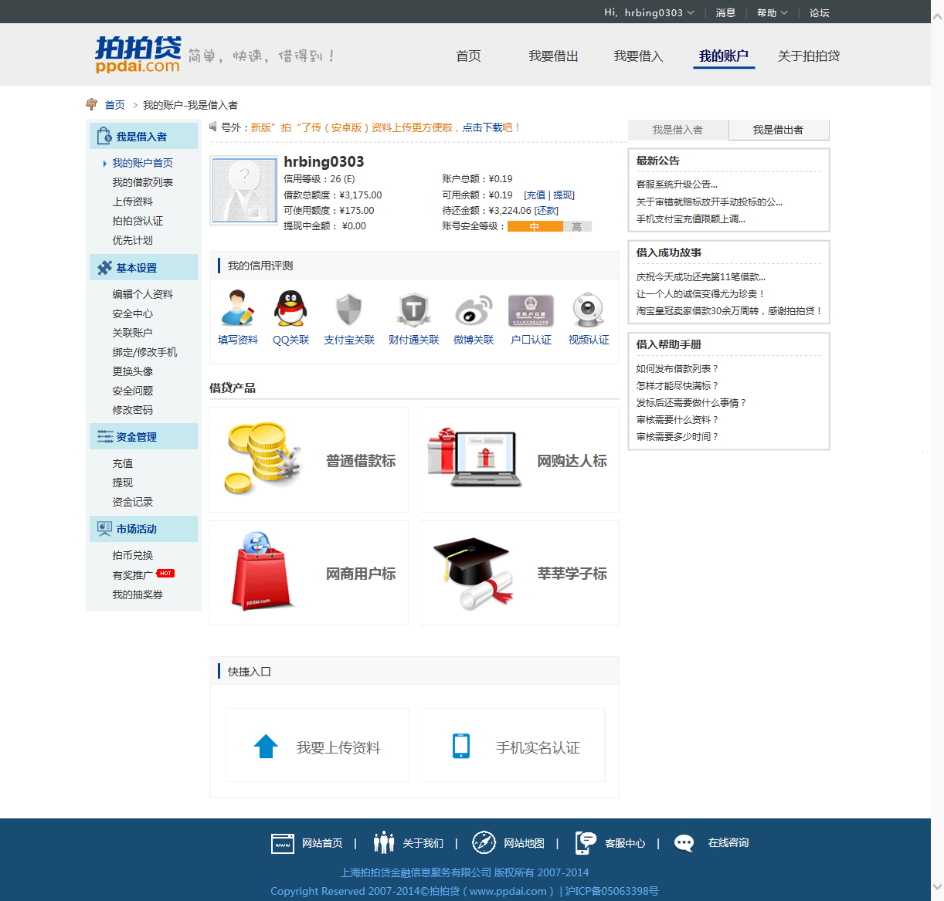The image size is (944, 901).
Task: Click the 财付通关联 shield icon
Action: pos(413,310)
